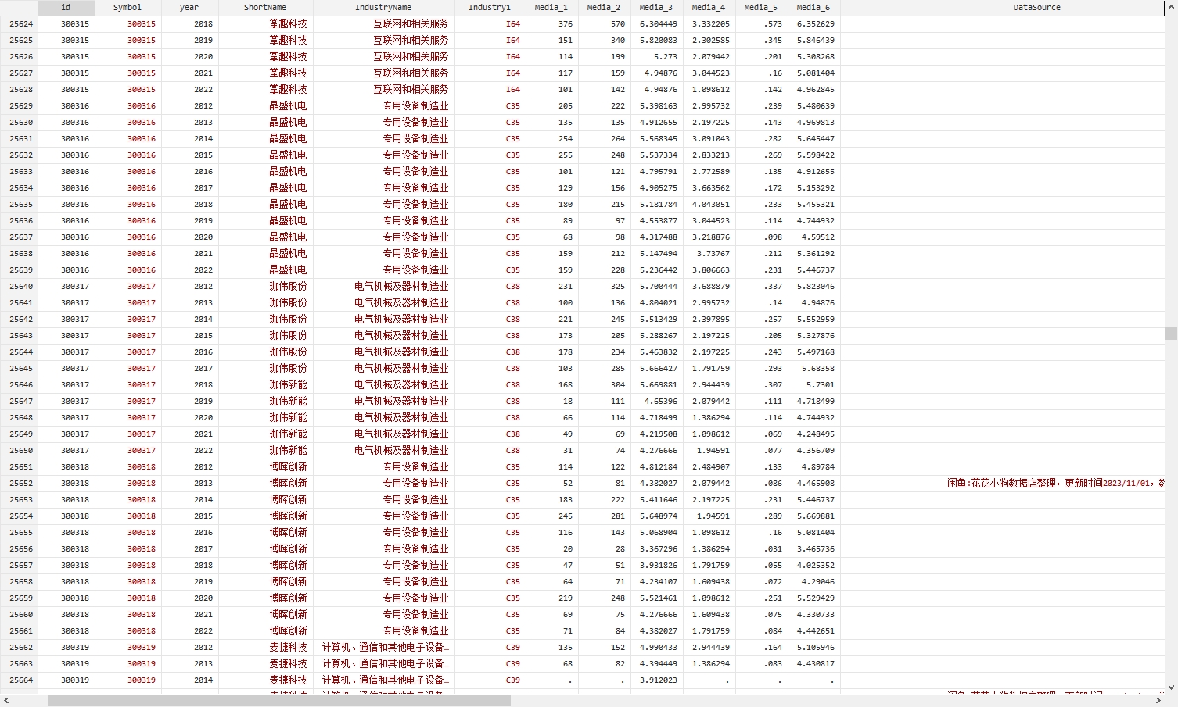Viewport: 1178px width, 707px height.
Task: Click Media_2 value 570 in row 25624
Action: coord(617,24)
